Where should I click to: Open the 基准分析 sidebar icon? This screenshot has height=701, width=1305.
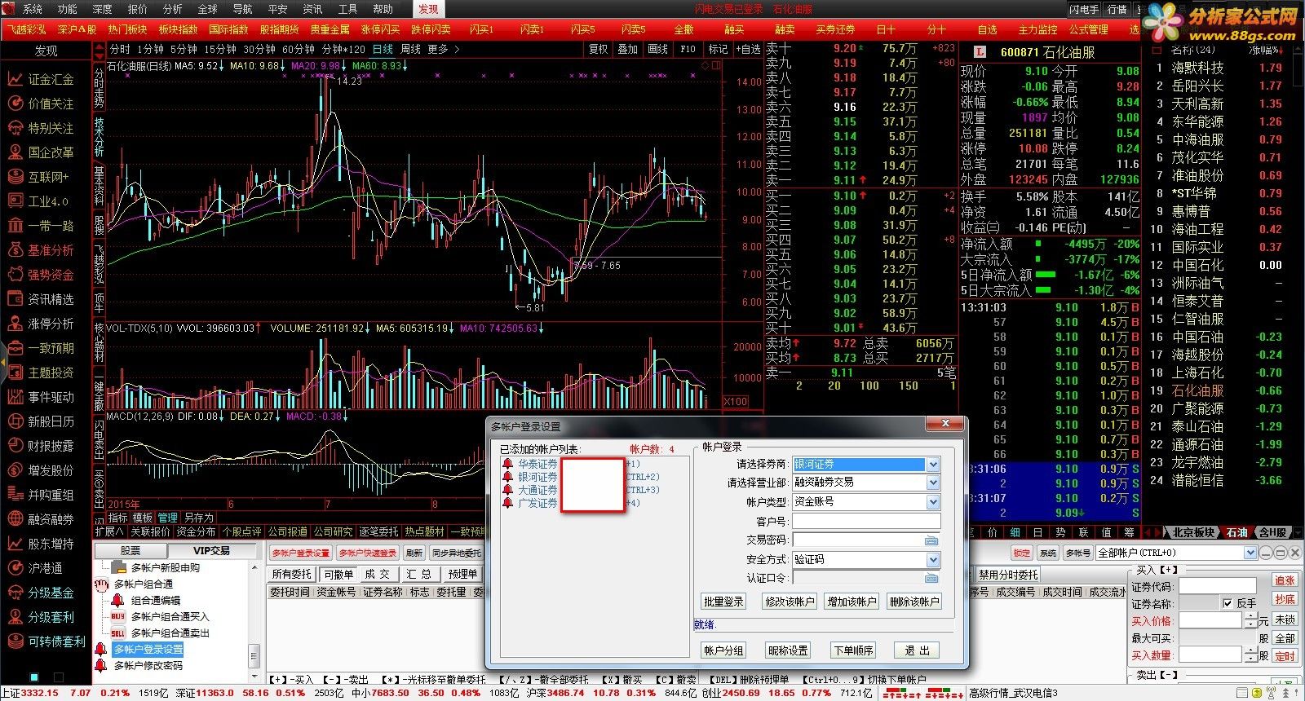pos(15,250)
